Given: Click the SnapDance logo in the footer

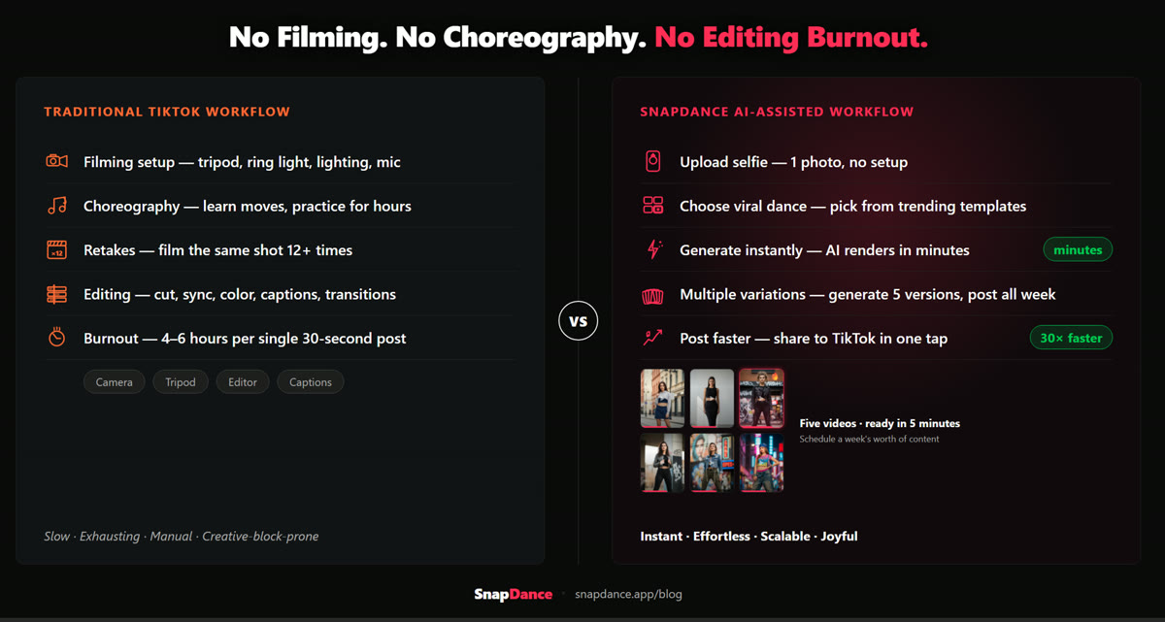Looking at the screenshot, I should point(513,594).
